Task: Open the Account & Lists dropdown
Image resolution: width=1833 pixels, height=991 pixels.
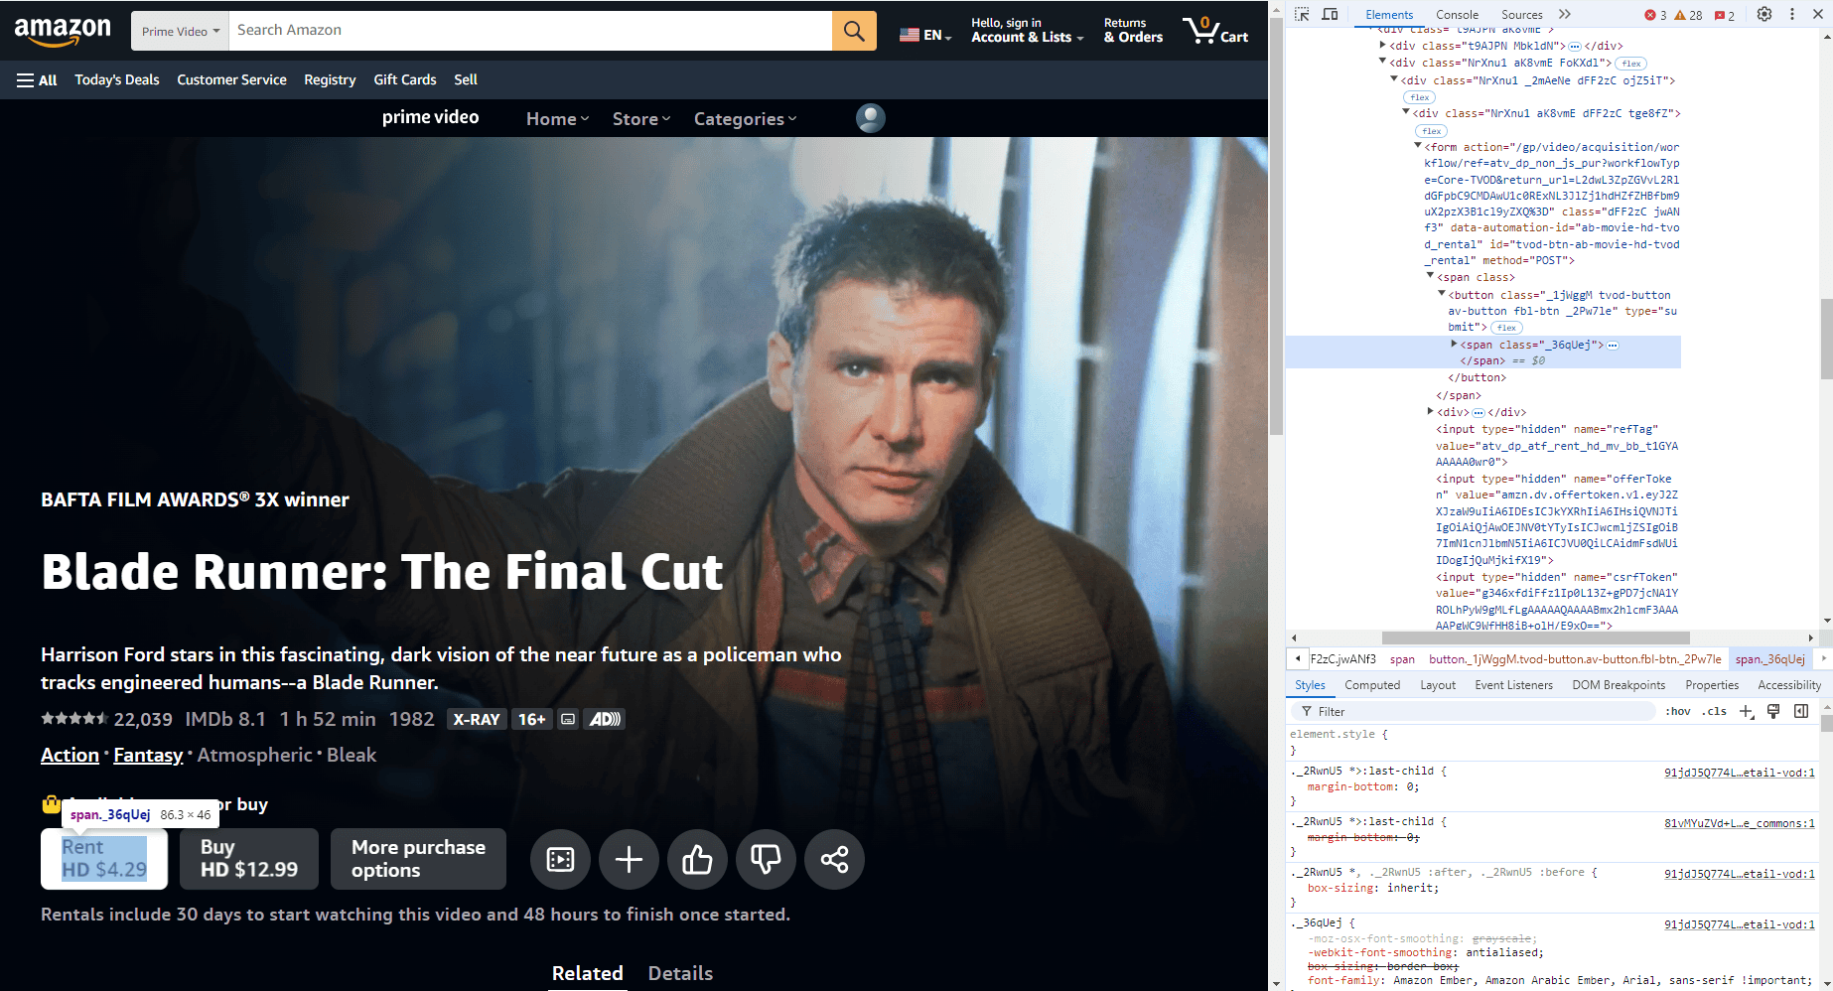Action: tap(1027, 31)
